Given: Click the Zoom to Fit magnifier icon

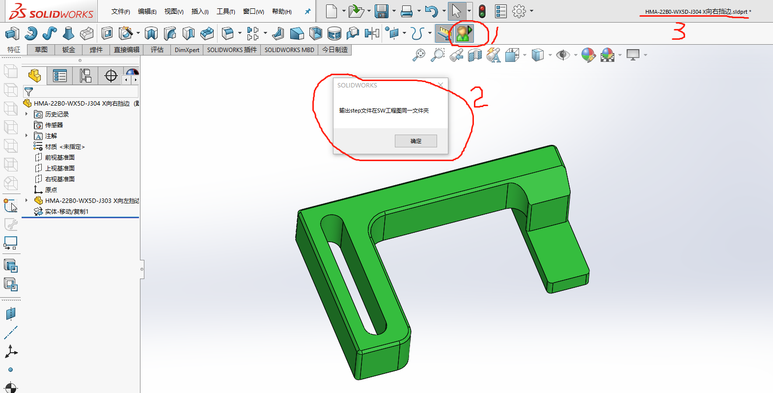Looking at the screenshot, I should click(x=419, y=55).
